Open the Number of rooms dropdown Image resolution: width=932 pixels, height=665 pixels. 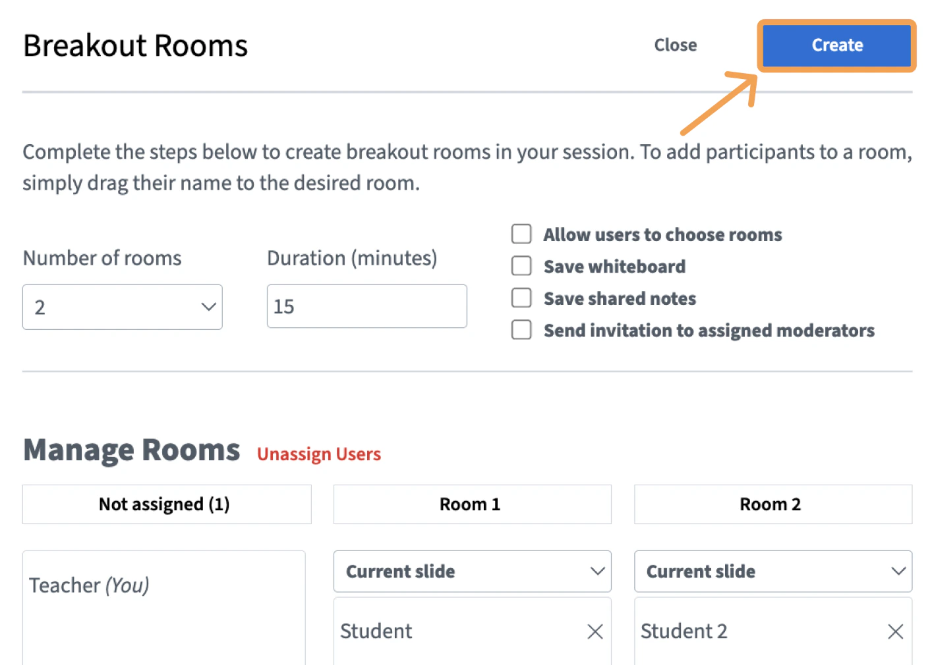(123, 307)
